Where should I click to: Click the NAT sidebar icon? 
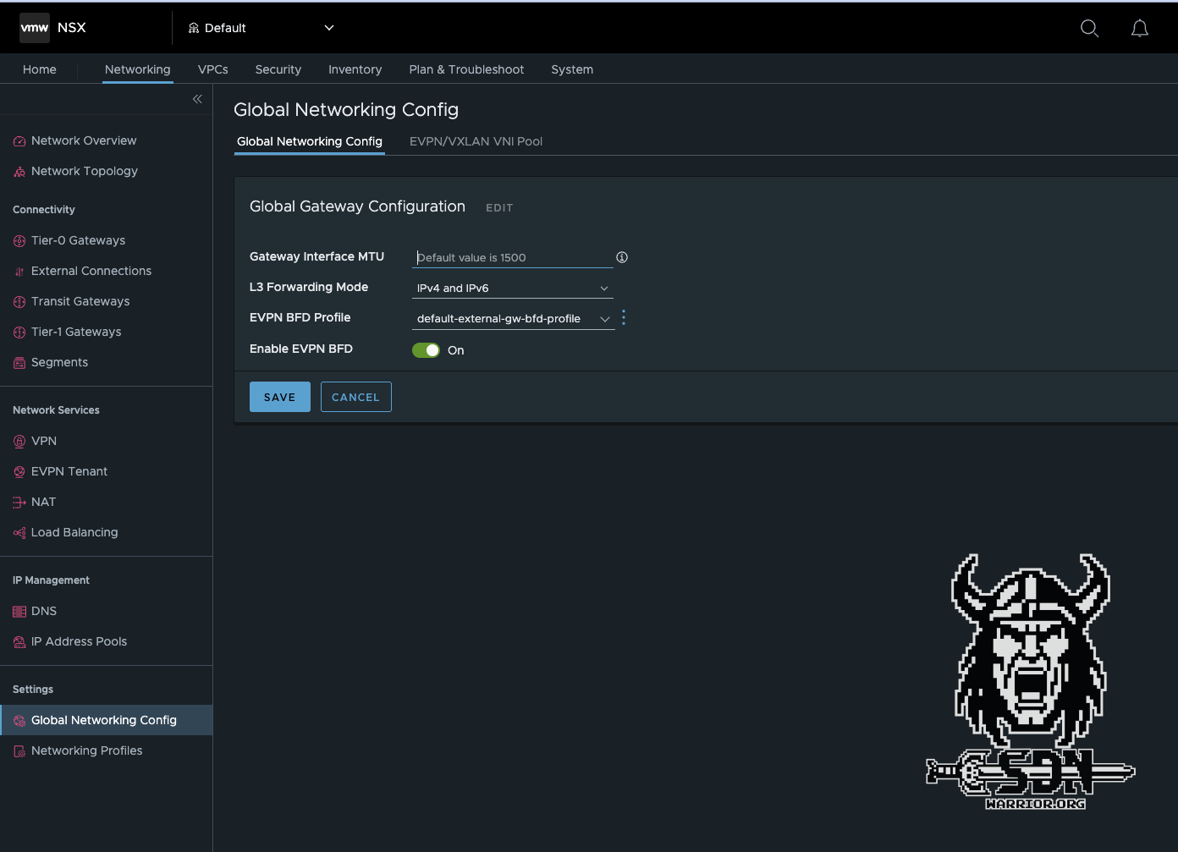(x=18, y=502)
